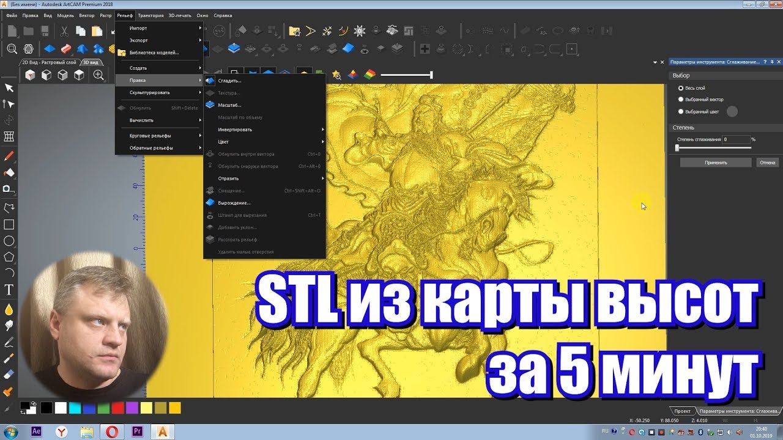This screenshot has height=440, width=783.
Task: Click the blue relief diamond toolbar icon
Action: pos(50,48)
